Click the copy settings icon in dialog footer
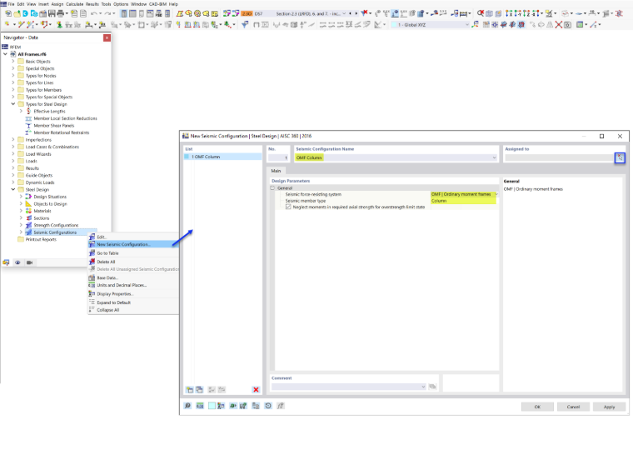 point(256,406)
